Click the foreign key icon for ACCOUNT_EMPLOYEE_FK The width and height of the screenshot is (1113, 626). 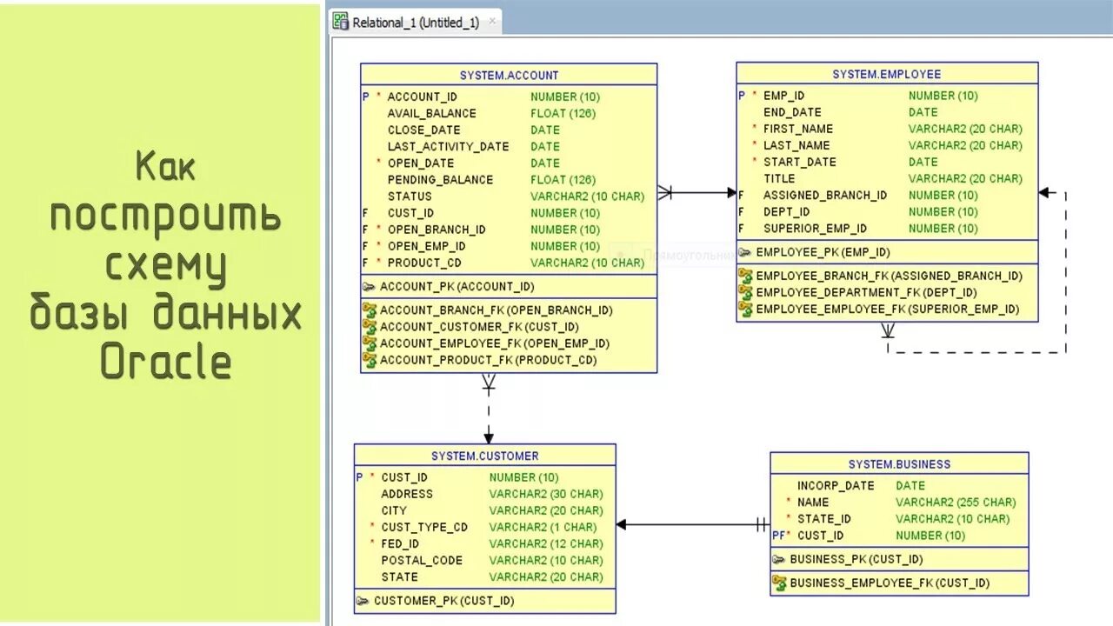point(370,343)
